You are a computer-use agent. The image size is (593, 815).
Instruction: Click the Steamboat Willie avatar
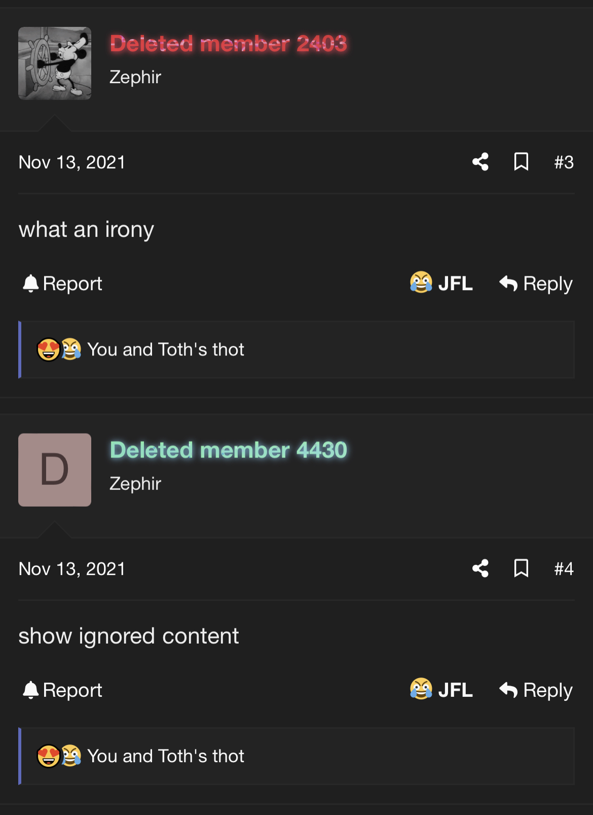pos(55,63)
